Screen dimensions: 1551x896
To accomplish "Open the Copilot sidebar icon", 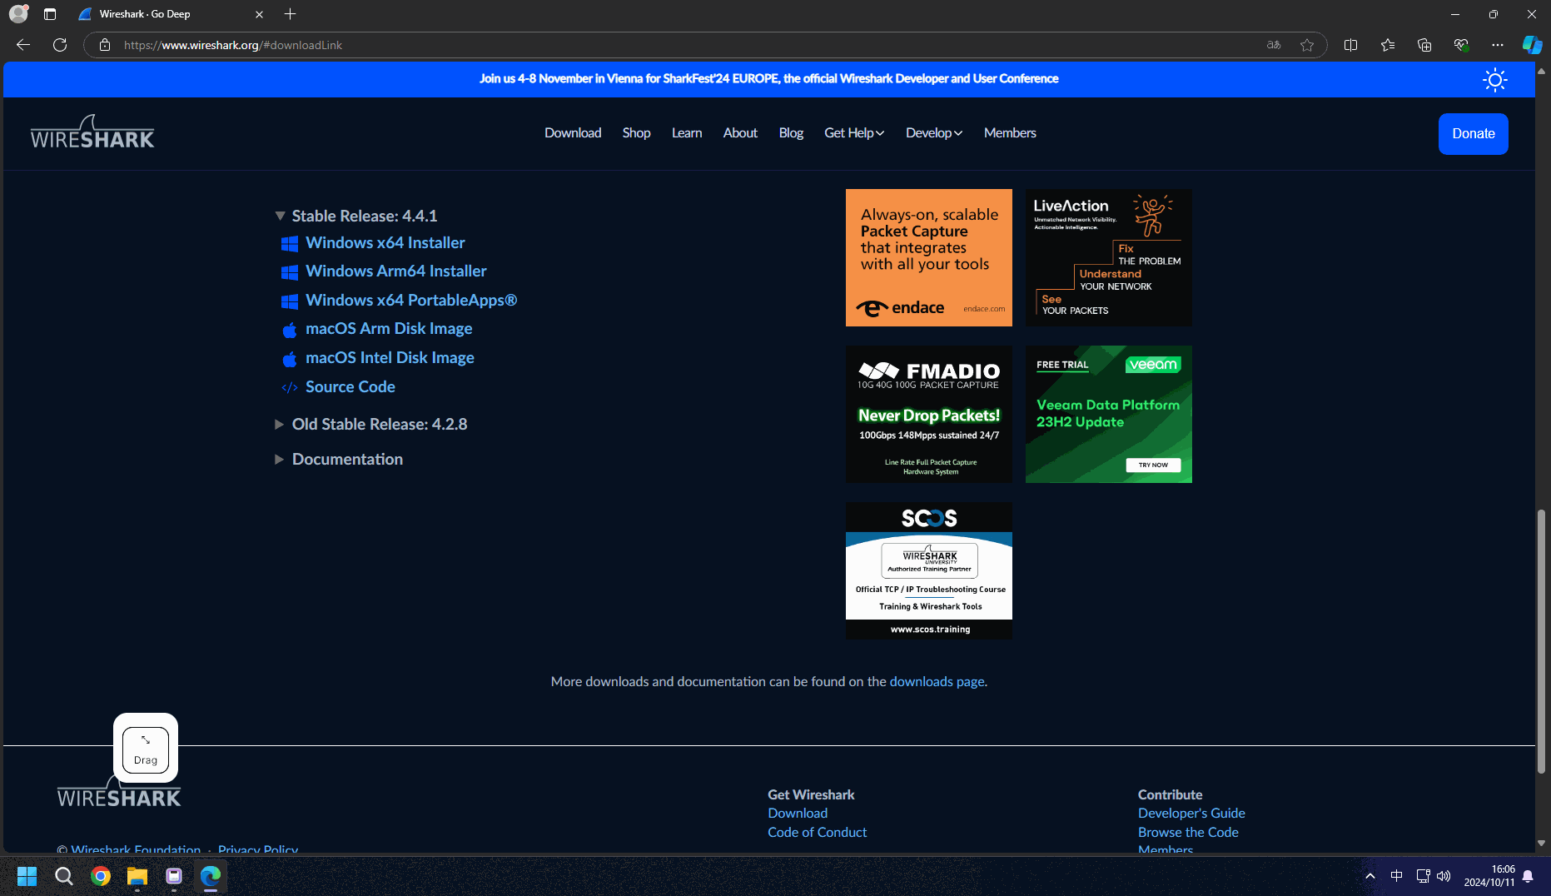I will (x=1532, y=45).
